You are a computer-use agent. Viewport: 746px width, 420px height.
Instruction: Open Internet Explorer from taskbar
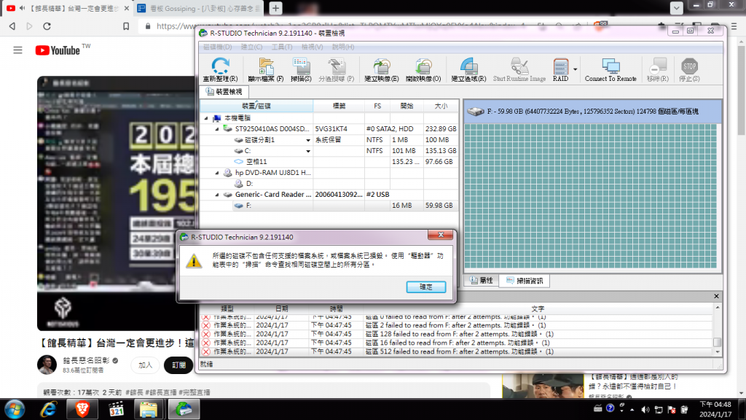(x=49, y=409)
